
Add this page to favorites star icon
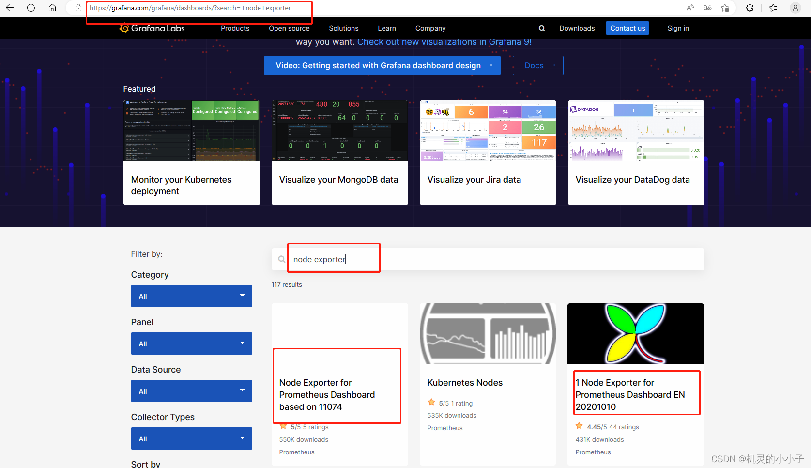[725, 8]
